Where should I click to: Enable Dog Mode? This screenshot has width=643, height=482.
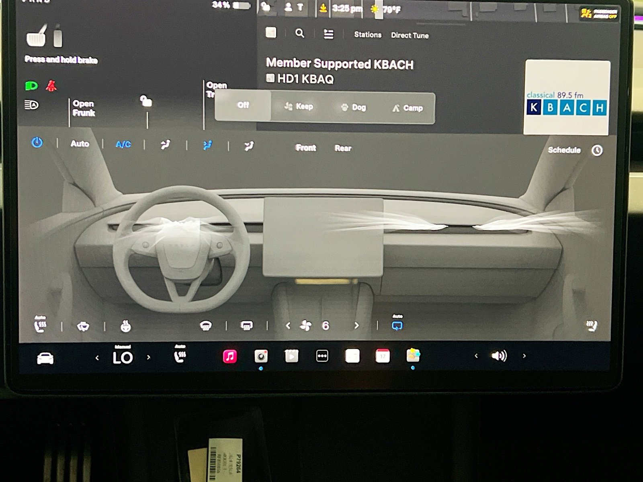pyautogui.click(x=353, y=108)
